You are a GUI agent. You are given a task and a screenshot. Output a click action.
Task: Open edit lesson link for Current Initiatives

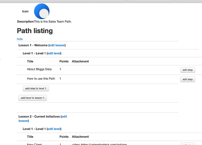coord(43,119)
